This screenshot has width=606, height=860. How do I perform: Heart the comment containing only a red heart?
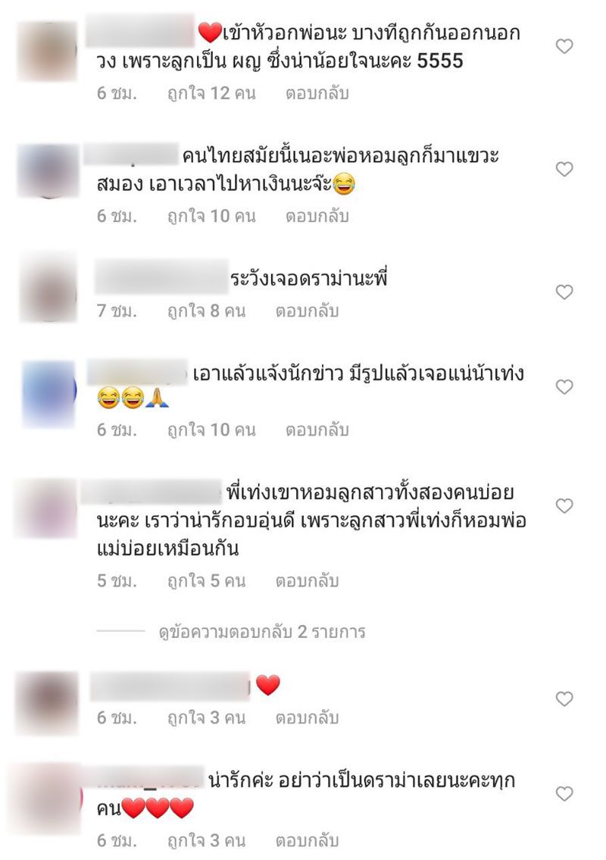[564, 698]
